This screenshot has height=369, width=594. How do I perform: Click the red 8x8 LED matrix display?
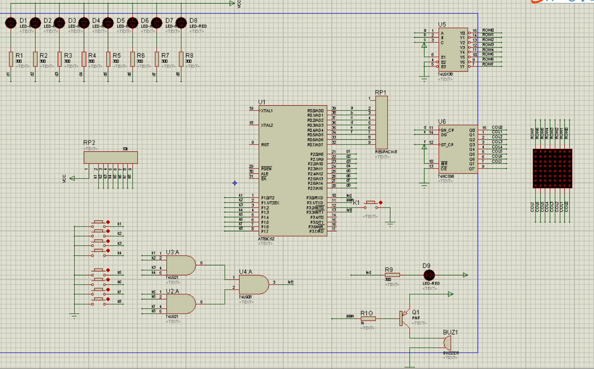[552, 168]
